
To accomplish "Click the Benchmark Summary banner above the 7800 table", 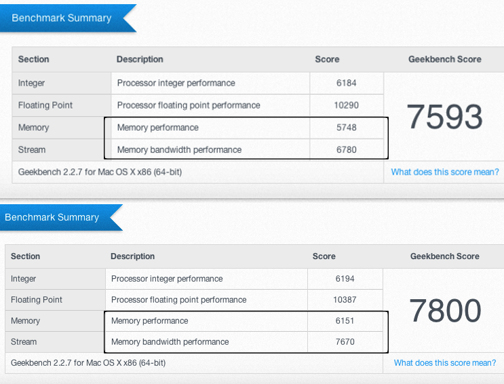I will pyautogui.click(x=52, y=218).
